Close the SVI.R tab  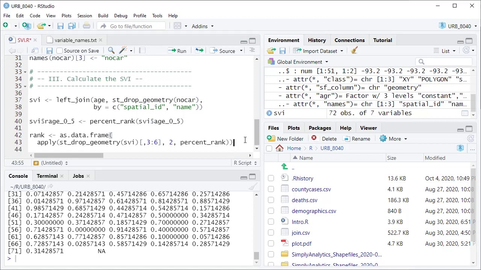tap(35, 40)
